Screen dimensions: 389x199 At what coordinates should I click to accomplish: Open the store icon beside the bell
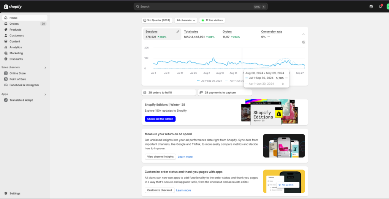pos(371,7)
